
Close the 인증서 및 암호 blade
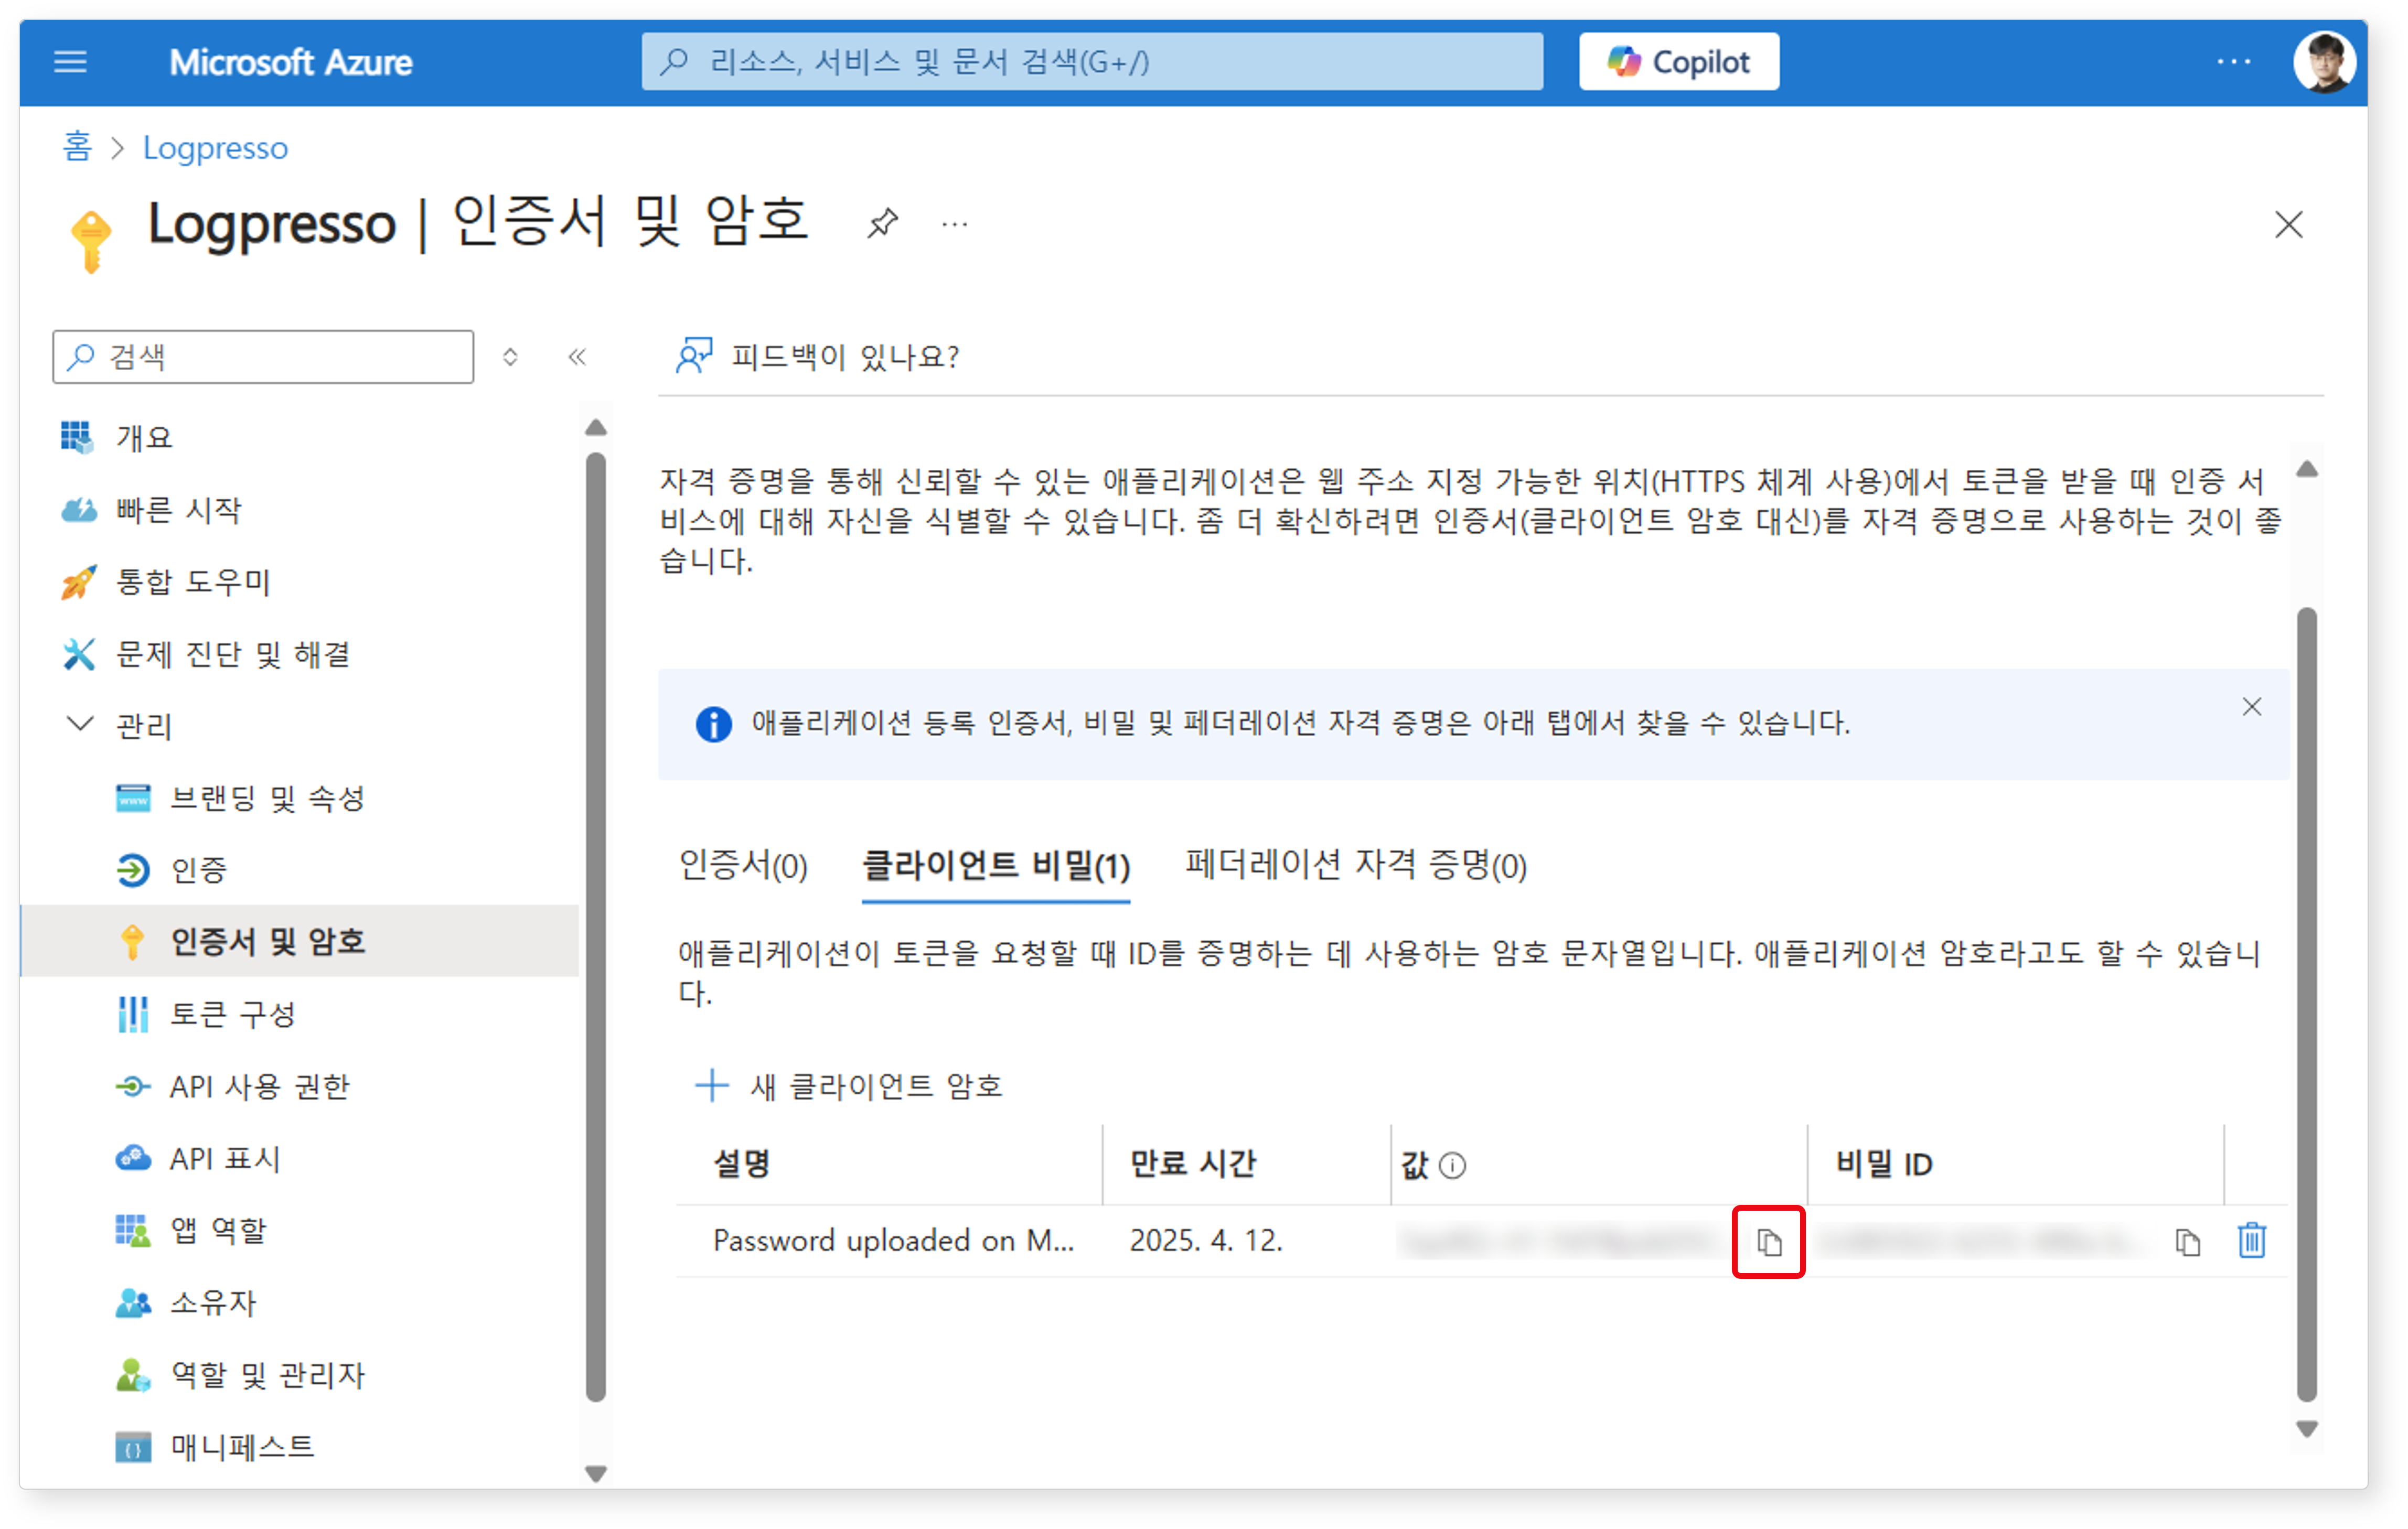tap(2288, 224)
